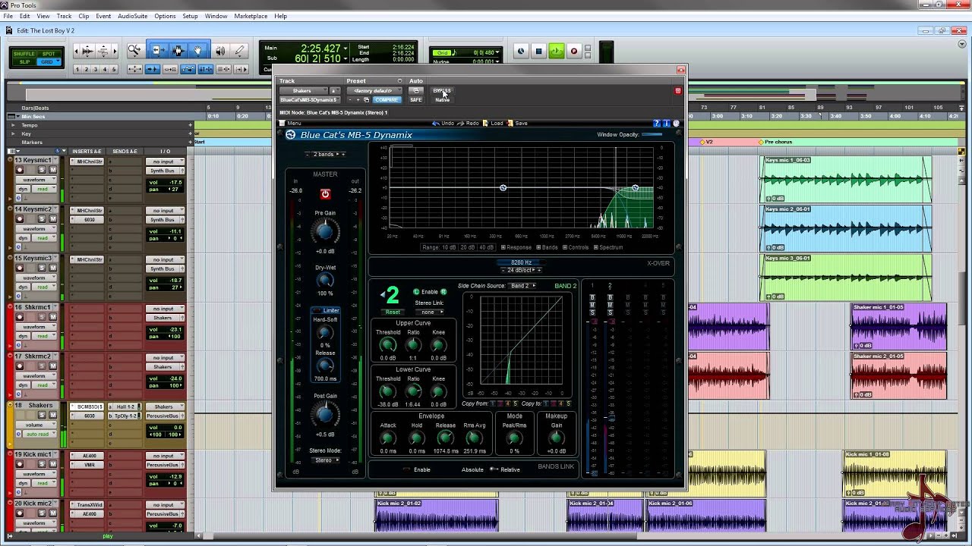Expand the Tempo ruler

point(14,125)
